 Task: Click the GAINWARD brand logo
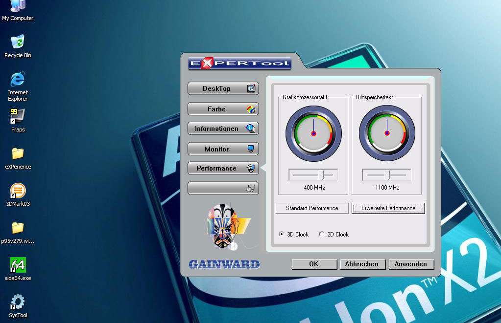[x=224, y=264]
